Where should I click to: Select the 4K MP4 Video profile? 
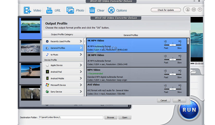pyautogui.click(x=137, y=45)
